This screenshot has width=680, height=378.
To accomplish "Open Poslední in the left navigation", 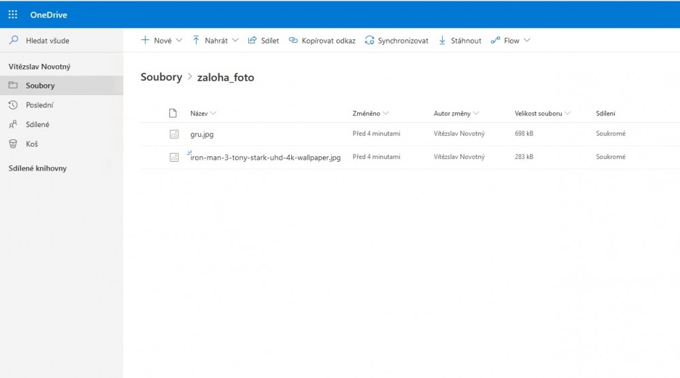I will pyautogui.click(x=39, y=105).
